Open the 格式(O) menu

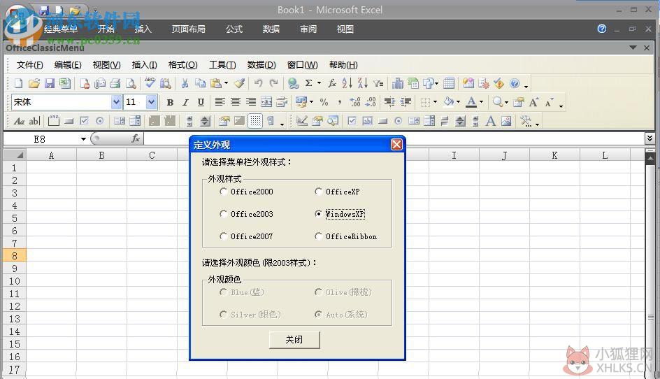pyautogui.click(x=182, y=65)
